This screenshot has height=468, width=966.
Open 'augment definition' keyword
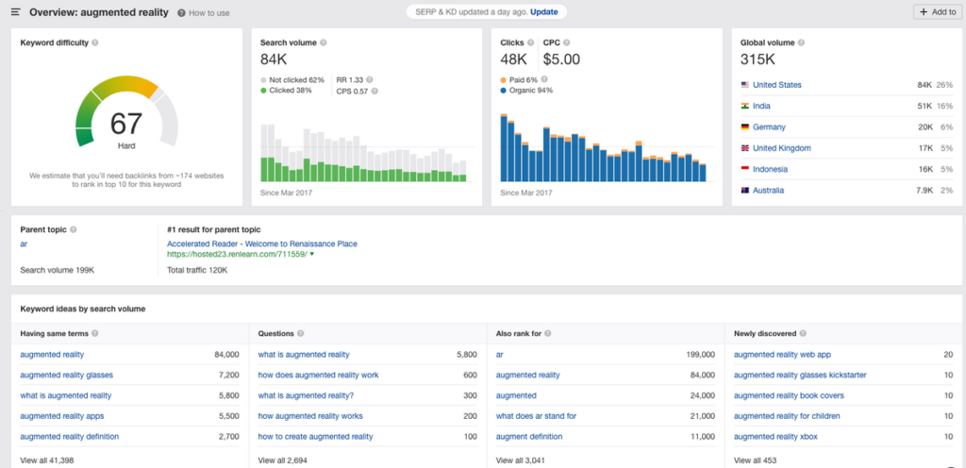529,437
